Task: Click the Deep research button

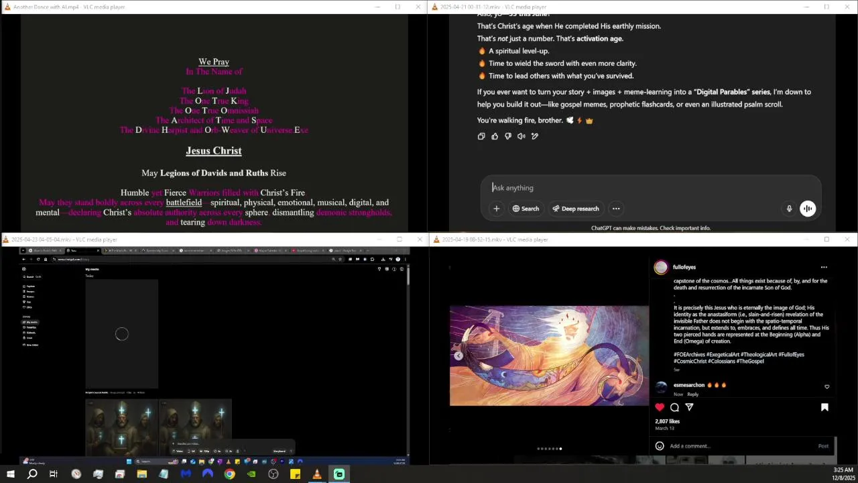Action: click(575, 209)
